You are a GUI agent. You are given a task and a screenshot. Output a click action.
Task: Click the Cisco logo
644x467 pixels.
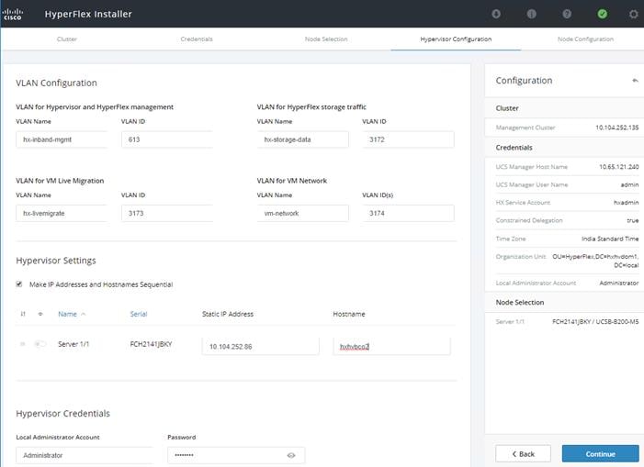click(x=12, y=14)
